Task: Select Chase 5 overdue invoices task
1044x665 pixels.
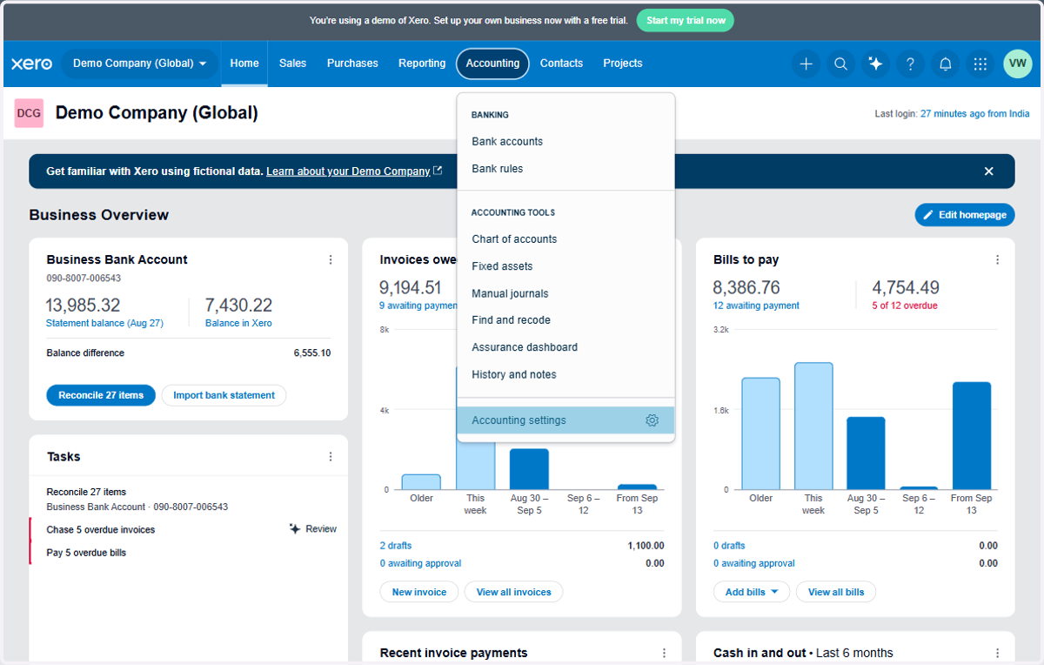Action: (101, 529)
